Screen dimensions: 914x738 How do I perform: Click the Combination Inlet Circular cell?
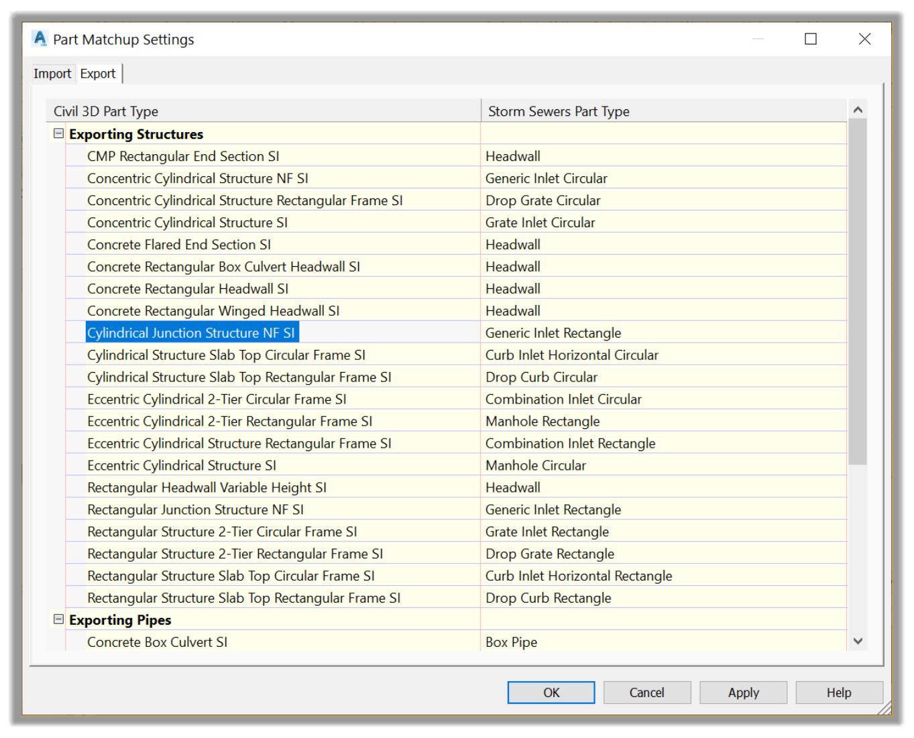click(664, 399)
